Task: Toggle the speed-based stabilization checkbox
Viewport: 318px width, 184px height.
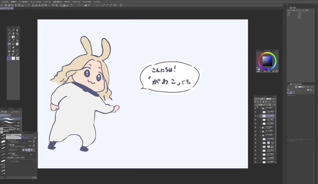Action: coord(9,158)
